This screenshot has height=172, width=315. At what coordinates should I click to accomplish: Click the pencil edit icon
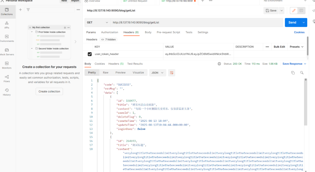click(294, 10)
